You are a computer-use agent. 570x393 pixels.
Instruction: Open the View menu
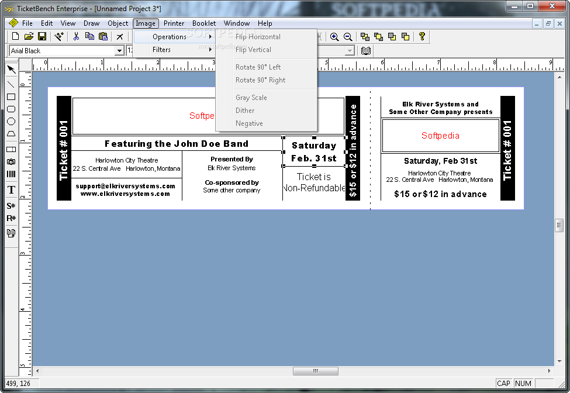(68, 23)
